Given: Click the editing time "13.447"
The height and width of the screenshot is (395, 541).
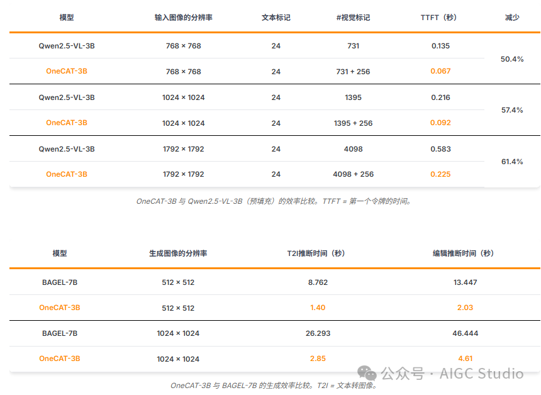Looking at the screenshot, I should 465,282.
